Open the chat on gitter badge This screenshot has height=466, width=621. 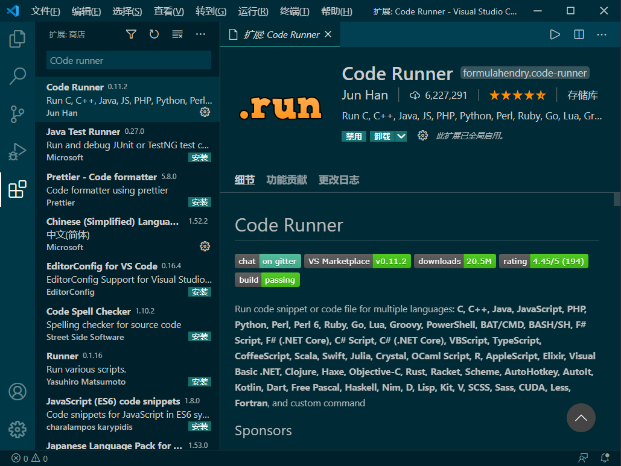tap(268, 261)
